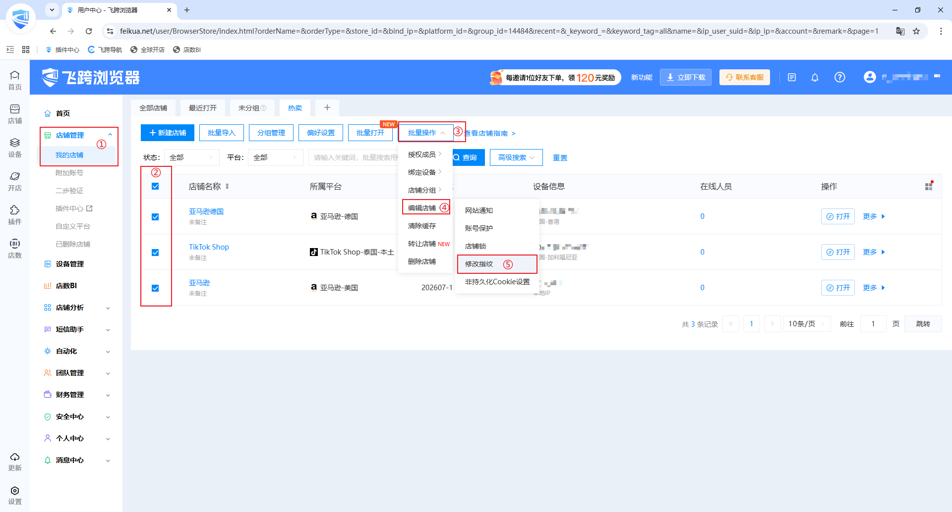
Task: Open the 平台 dropdown
Action: (275, 157)
